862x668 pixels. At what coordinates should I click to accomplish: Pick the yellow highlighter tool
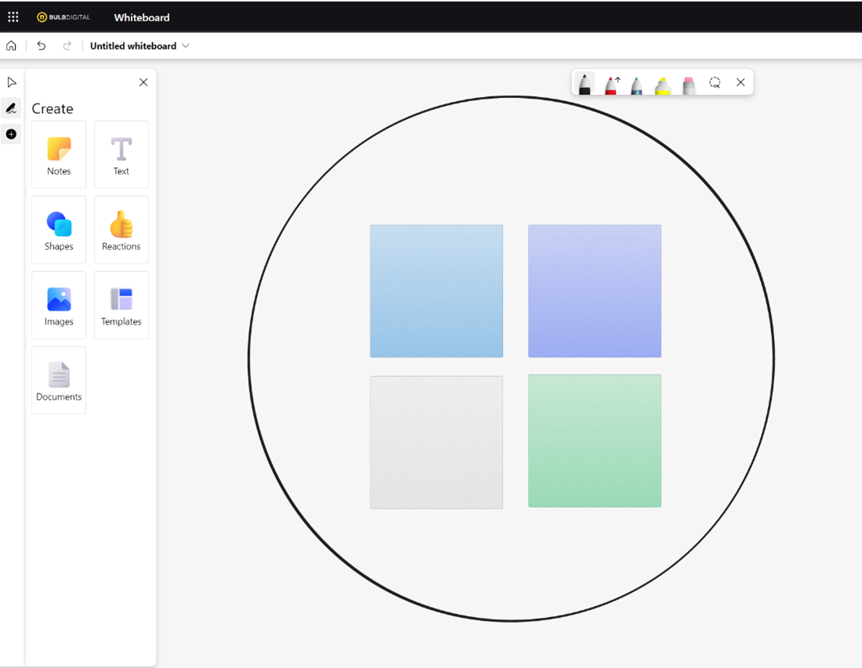663,85
